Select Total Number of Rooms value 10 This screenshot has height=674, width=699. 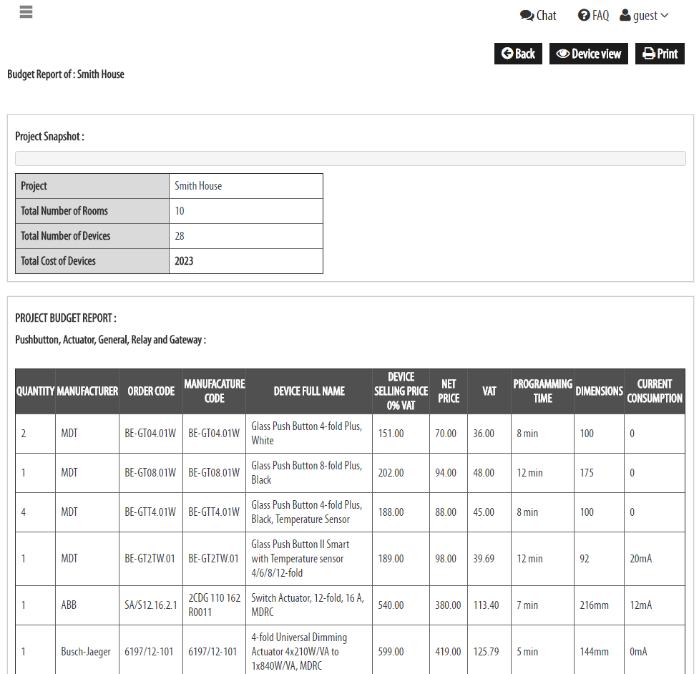[x=246, y=211]
